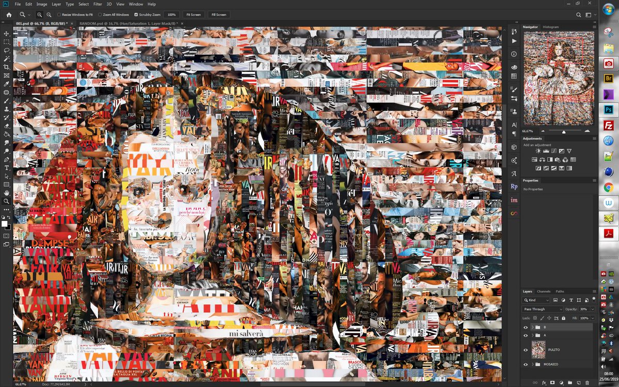The height and width of the screenshot is (387, 619).
Task: Click the Zoom In magnifier in options bar
Action: tap(40, 14)
